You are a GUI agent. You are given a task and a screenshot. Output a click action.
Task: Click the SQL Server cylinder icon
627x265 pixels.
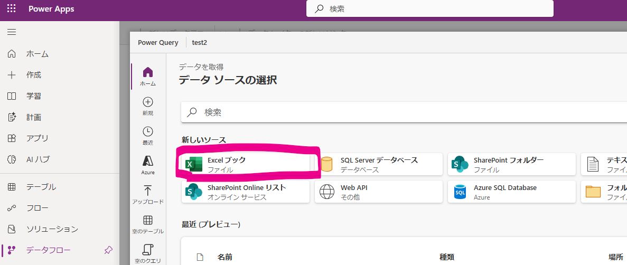tap(326, 164)
